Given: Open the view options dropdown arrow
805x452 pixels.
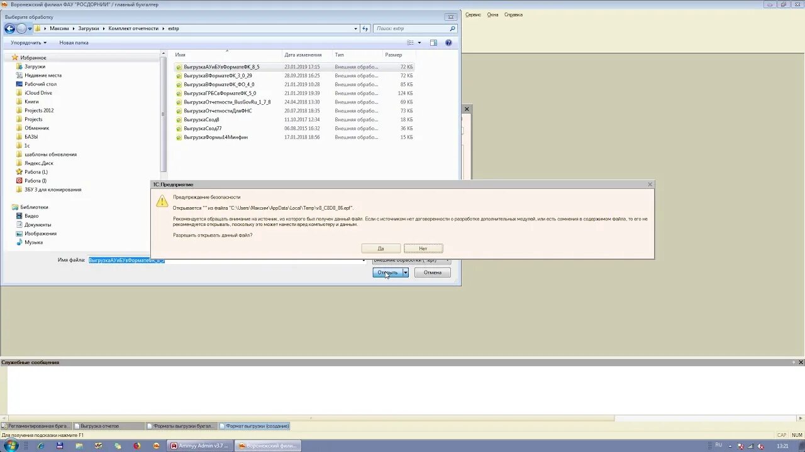Looking at the screenshot, I should (x=419, y=43).
